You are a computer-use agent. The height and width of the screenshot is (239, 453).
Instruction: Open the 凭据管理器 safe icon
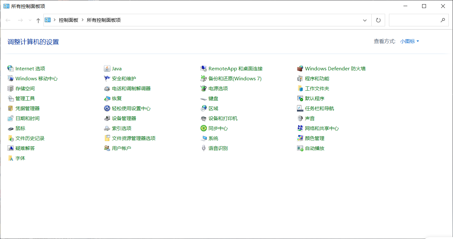10,108
